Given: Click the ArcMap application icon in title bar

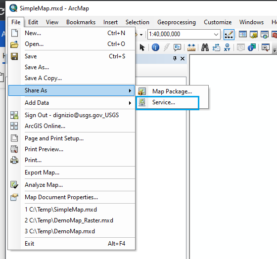Looking at the screenshot, I should coord(13,8).
